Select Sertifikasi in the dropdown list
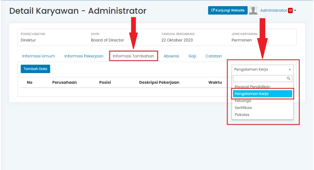Image resolution: width=314 pixels, height=170 pixels. pos(243,108)
